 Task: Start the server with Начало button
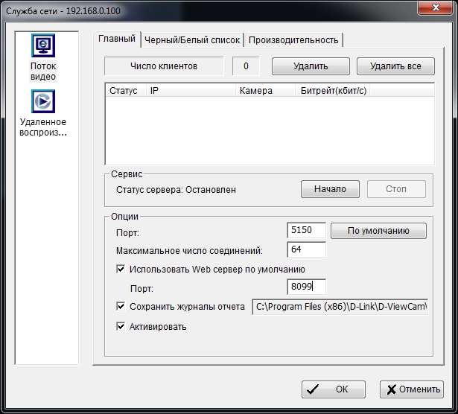point(330,189)
